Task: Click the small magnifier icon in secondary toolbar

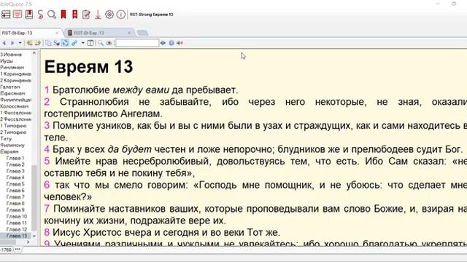Action: (x=101, y=43)
